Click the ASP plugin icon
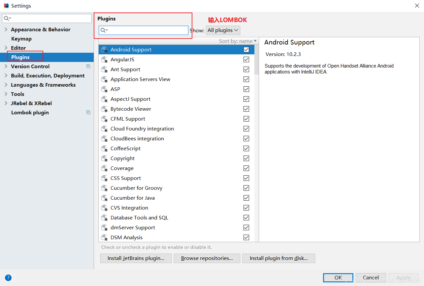424x286 pixels. pos(105,89)
